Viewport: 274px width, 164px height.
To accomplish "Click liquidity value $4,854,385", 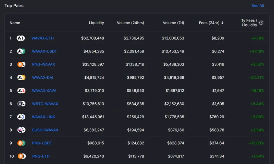I will (x=94, y=51).
